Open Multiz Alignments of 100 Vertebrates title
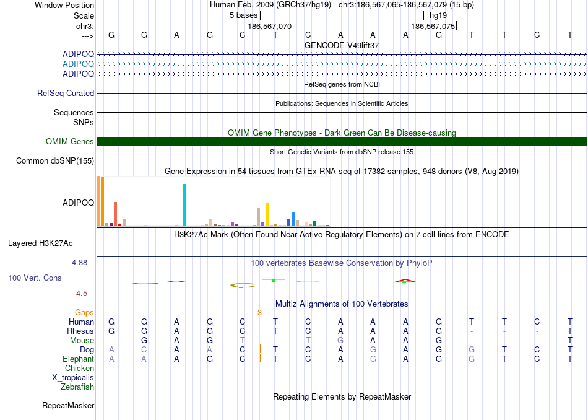Viewport: 588px width, 420px height. tap(342, 304)
